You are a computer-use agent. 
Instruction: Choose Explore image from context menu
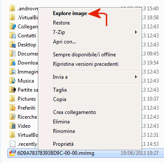point(70,13)
